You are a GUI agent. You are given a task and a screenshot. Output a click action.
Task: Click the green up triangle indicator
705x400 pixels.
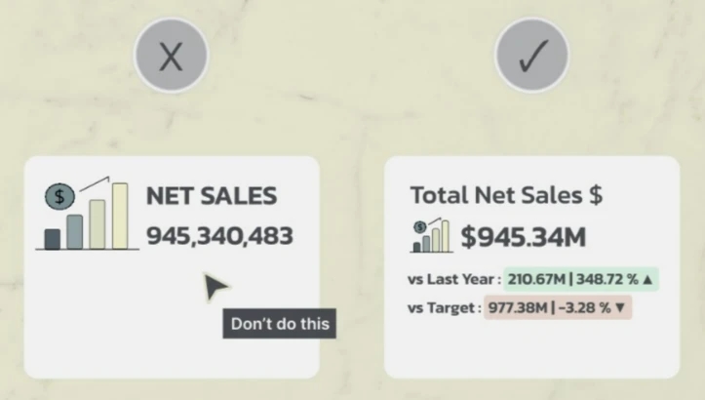tap(647, 279)
